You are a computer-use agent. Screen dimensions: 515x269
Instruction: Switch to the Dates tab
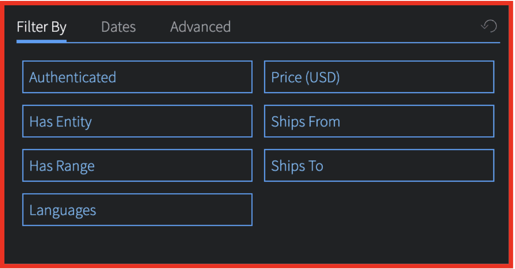coord(118,27)
